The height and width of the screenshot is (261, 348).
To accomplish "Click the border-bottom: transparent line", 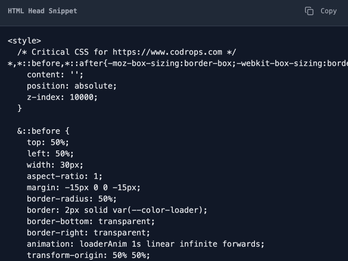I will pos(91,221).
